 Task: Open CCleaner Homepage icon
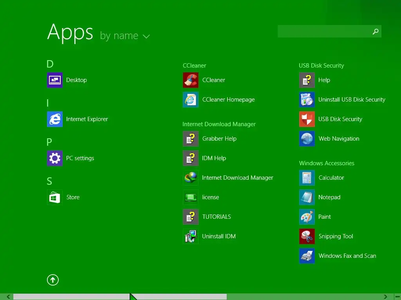pos(191,100)
